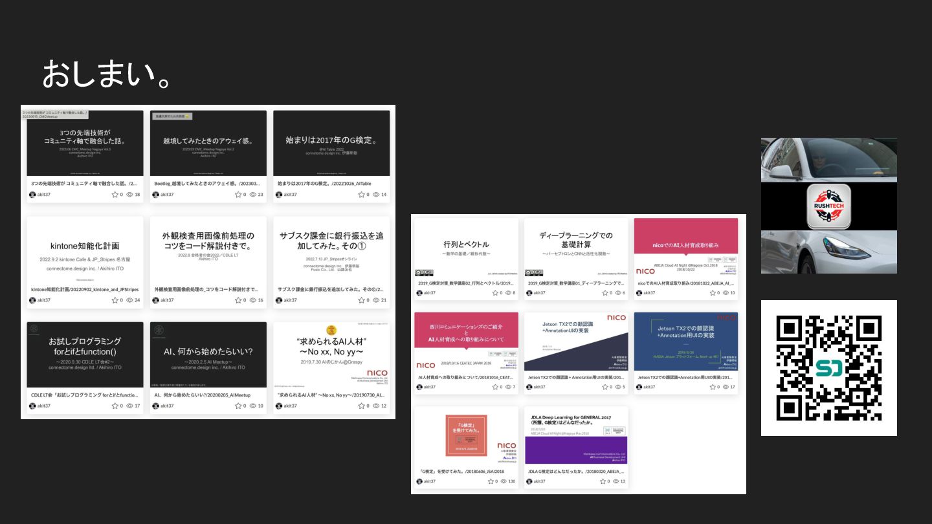Click akit37 username on 'JDLA G検定はどんなだったか' card
The width and height of the screenshot is (932, 524).
(x=540, y=481)
